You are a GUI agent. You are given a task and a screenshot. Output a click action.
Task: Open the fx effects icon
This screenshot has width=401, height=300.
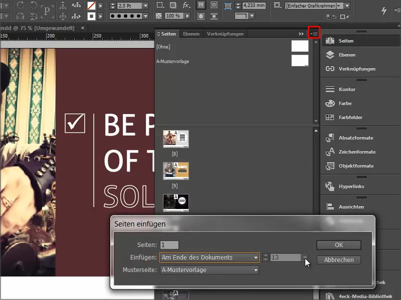click(186, 5)
